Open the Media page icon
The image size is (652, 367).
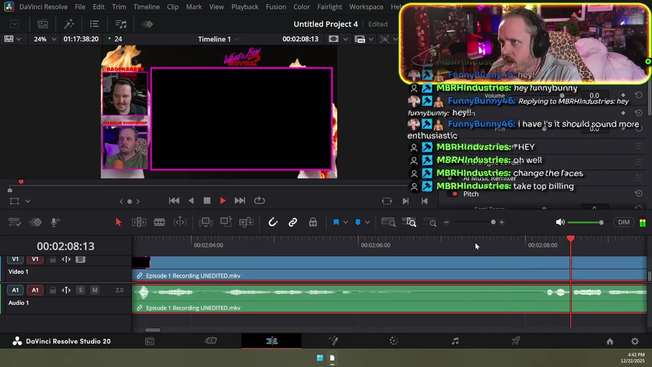(150, 342)
